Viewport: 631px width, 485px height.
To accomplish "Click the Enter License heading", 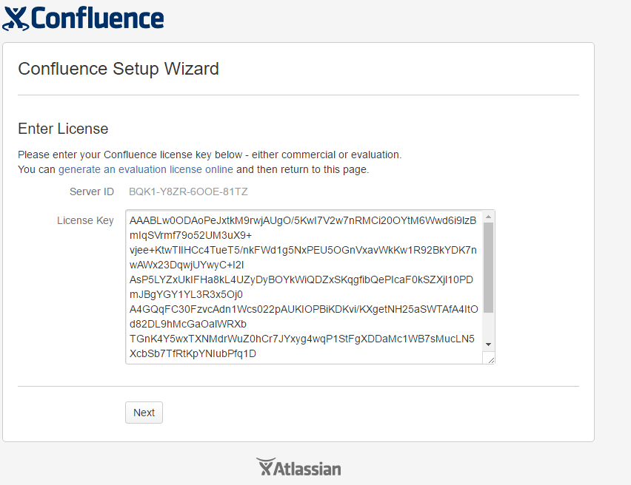I will [63, 129].
